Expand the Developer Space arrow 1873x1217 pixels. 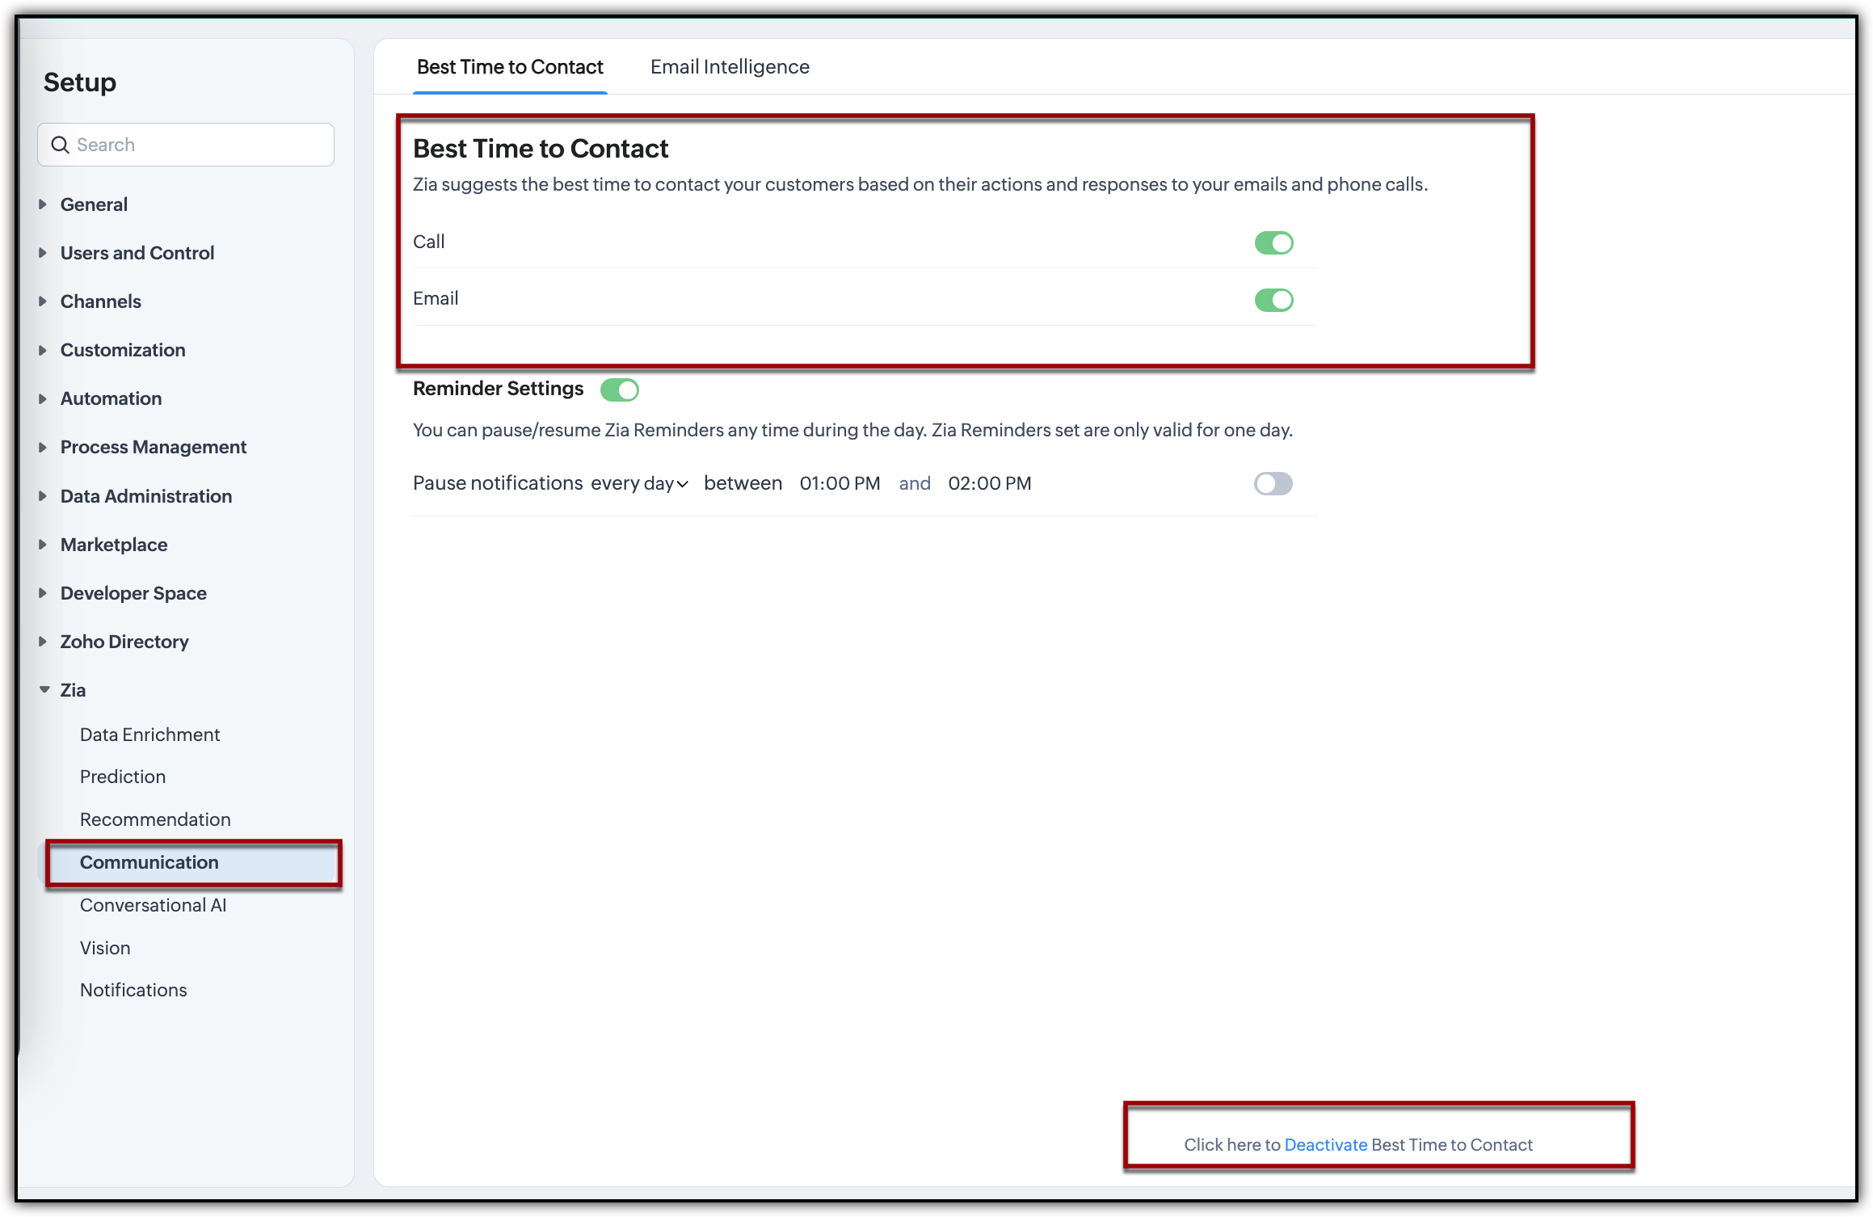click(x=43, y=593)
